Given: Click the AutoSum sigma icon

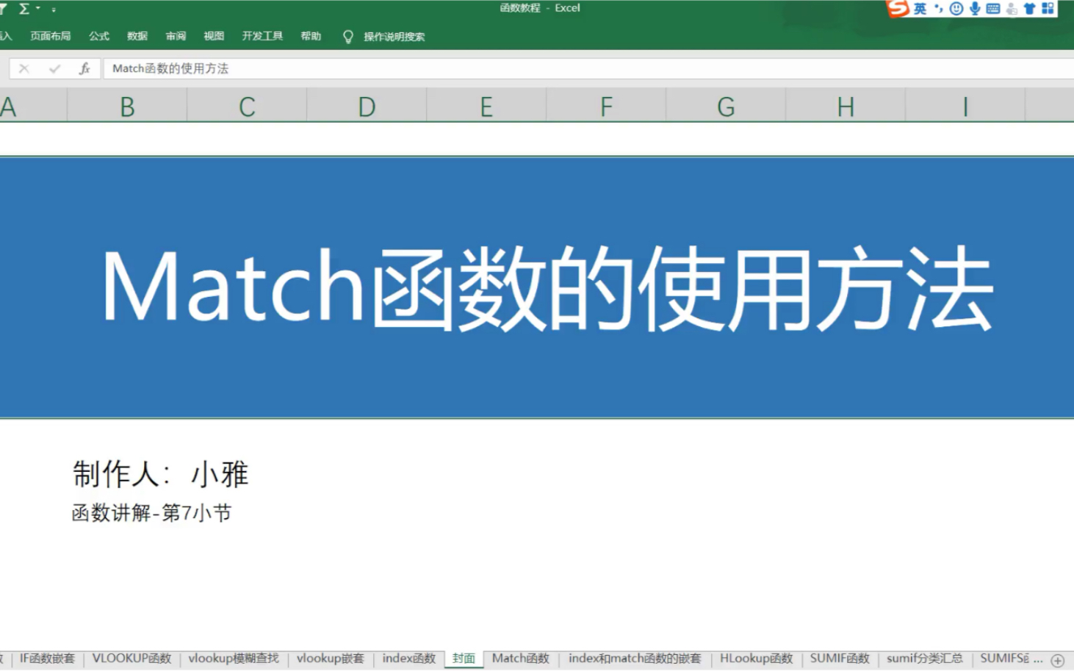Looking at the screenshot, I should 24,9.
